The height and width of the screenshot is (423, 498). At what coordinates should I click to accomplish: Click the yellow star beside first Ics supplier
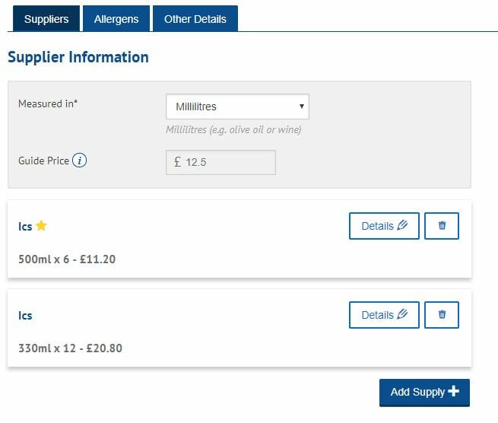42,226
